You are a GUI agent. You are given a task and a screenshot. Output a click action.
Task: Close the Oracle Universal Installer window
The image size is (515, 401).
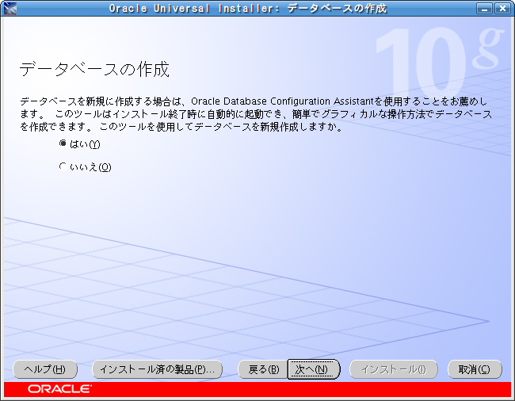502,8
